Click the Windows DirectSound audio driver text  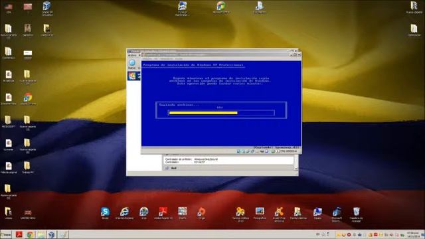click(x=206, y=159)
